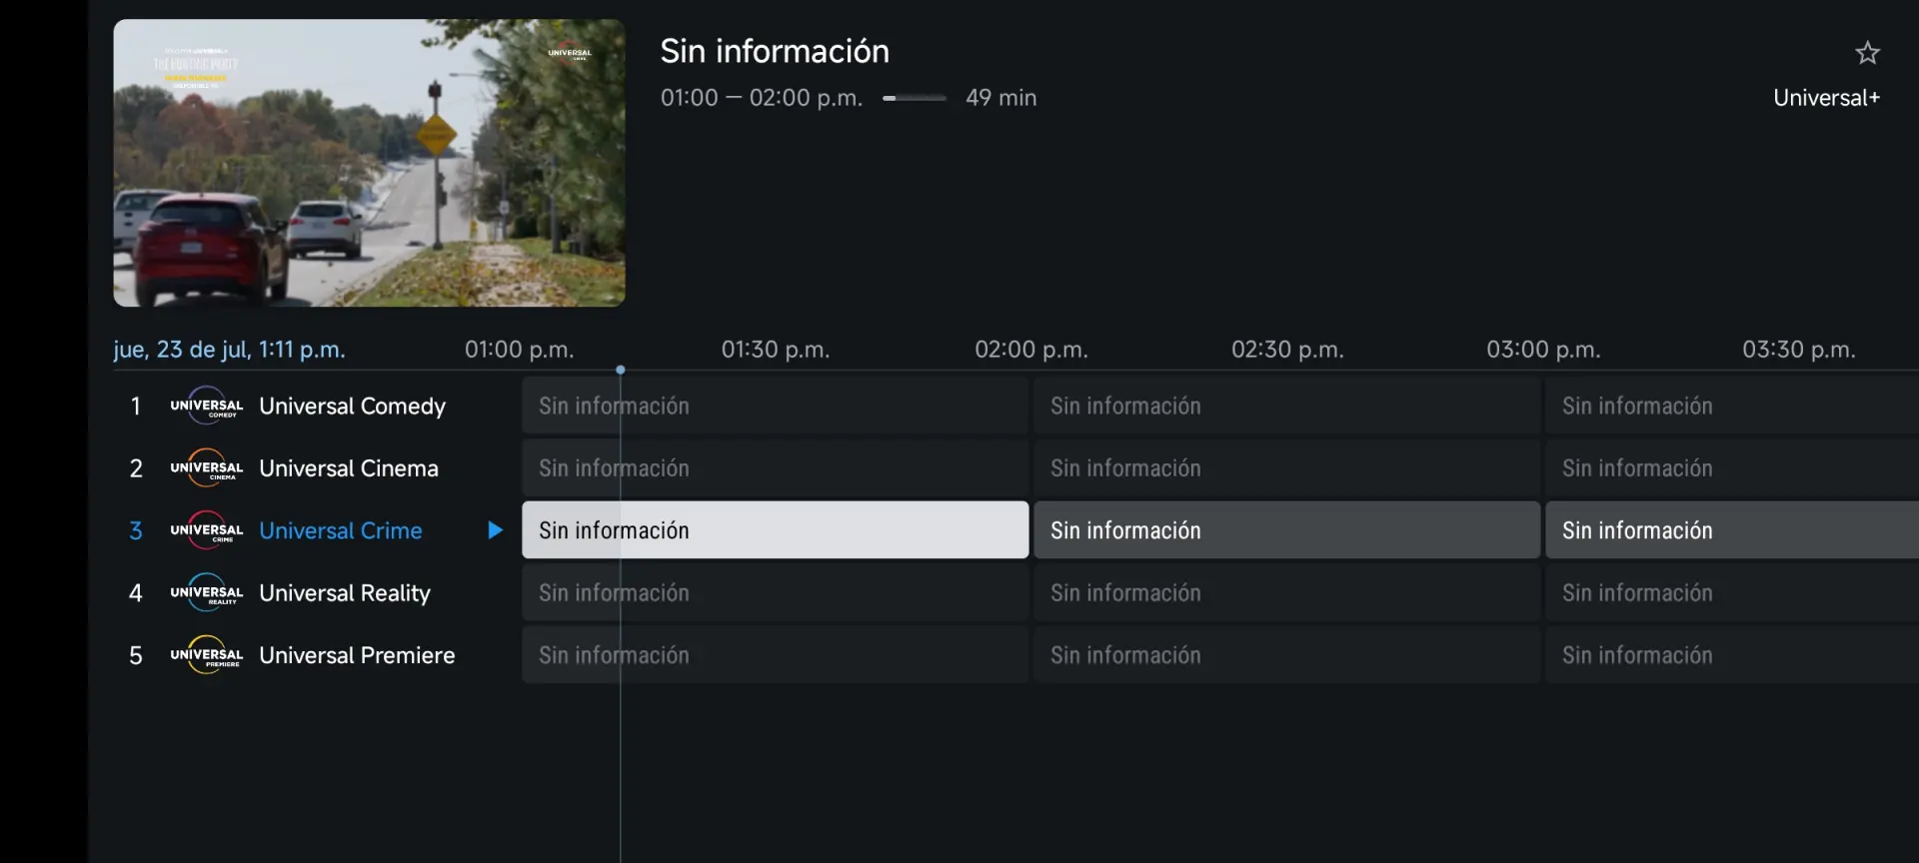Open Universal Comedy program starting 01:00 p.m.
This screenshot has width=1919, height=863.
click(775, 406)
